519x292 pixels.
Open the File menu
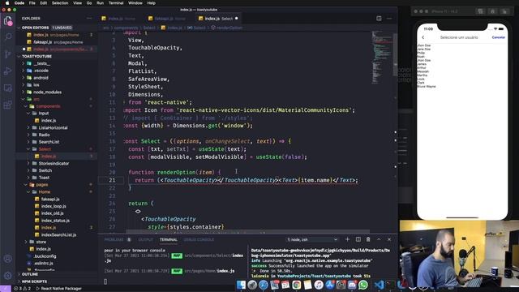click(32, 3)
